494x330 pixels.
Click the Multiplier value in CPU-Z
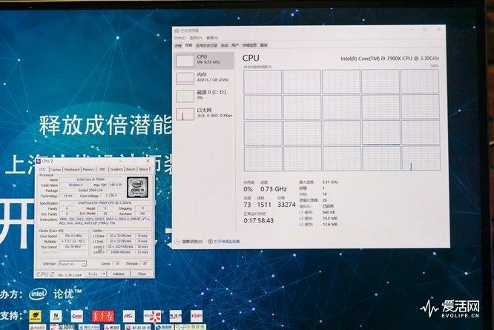pyautogui.click(x=73, y=242)
